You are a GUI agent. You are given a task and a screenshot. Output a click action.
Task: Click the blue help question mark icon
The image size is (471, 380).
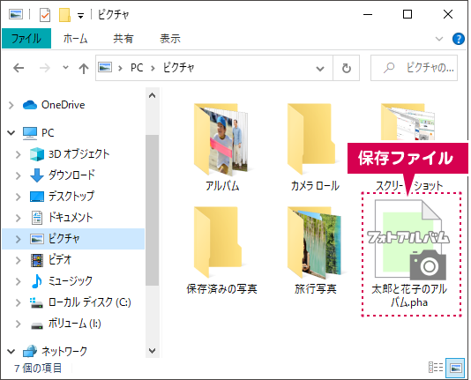coord(458,39)
